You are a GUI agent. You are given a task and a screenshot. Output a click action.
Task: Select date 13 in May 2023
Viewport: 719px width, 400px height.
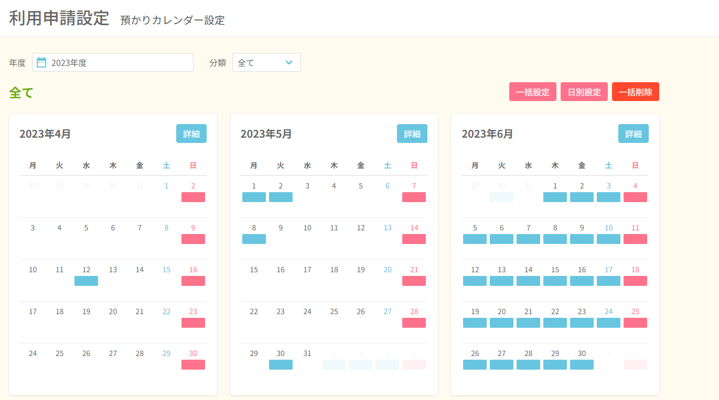point(388,228)
